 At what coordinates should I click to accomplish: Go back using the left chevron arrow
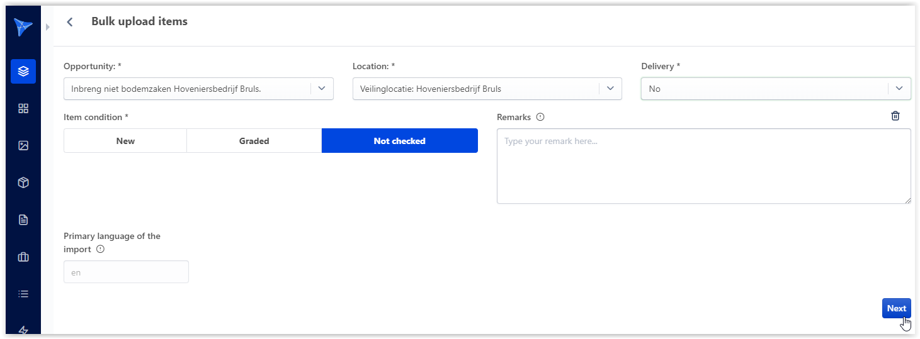(70, 22)
